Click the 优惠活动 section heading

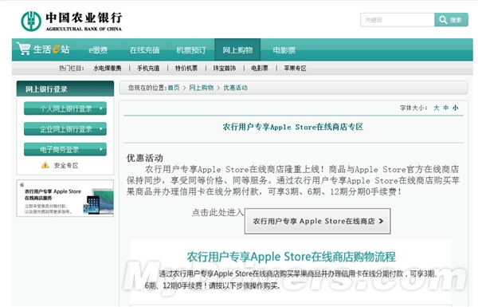pyautogui.click(x=145, y=158)
